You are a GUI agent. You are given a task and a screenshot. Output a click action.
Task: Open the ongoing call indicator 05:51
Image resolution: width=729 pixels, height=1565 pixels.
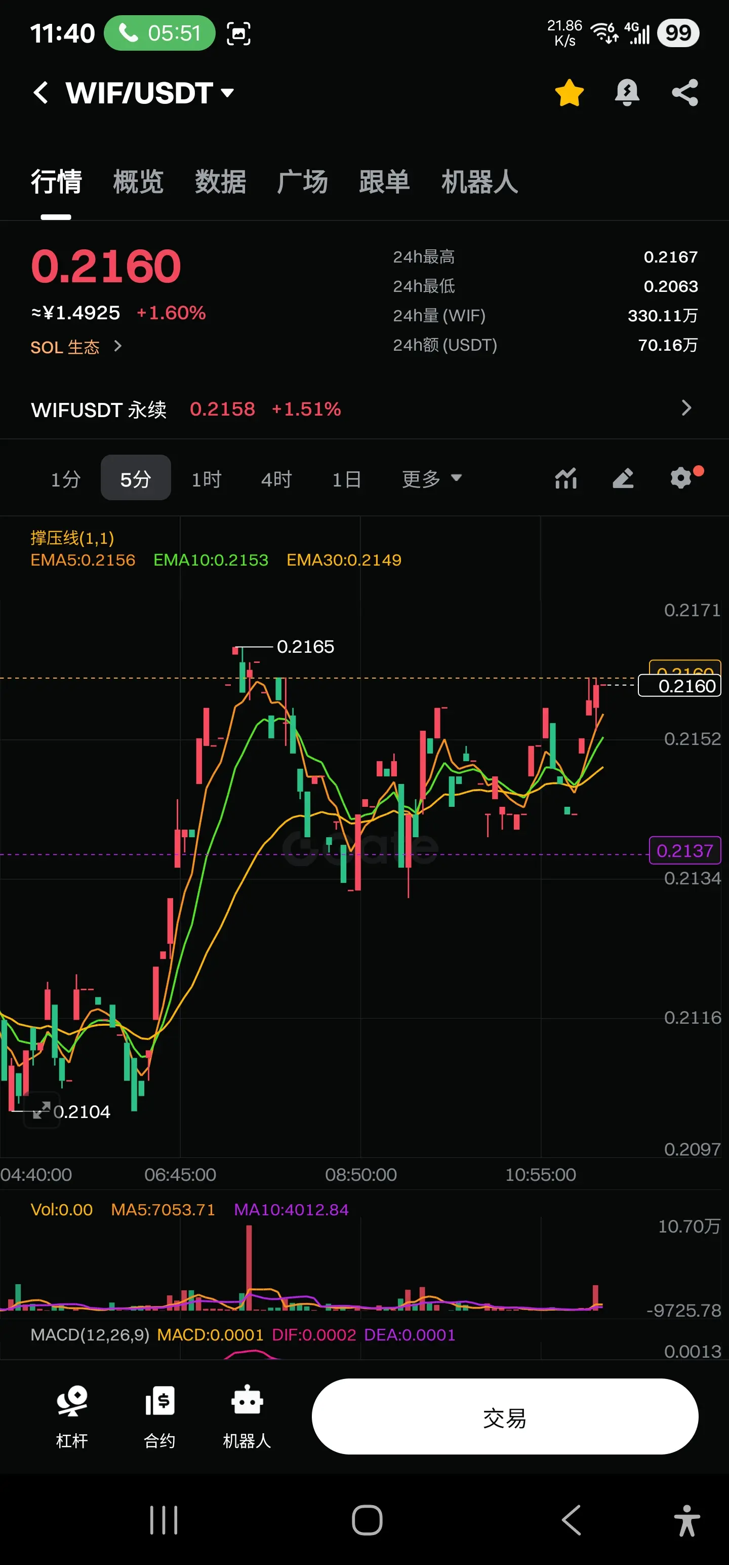[x=159, y=33]
